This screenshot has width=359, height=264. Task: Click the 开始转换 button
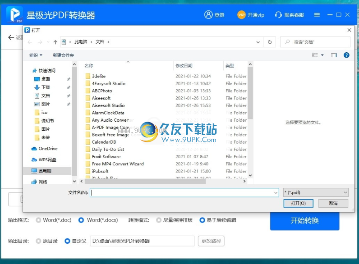point(304,221)
